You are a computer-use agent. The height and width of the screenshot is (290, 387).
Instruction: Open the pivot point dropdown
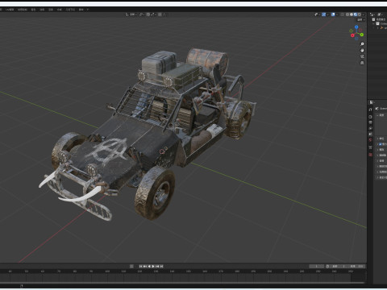[142, 14]
